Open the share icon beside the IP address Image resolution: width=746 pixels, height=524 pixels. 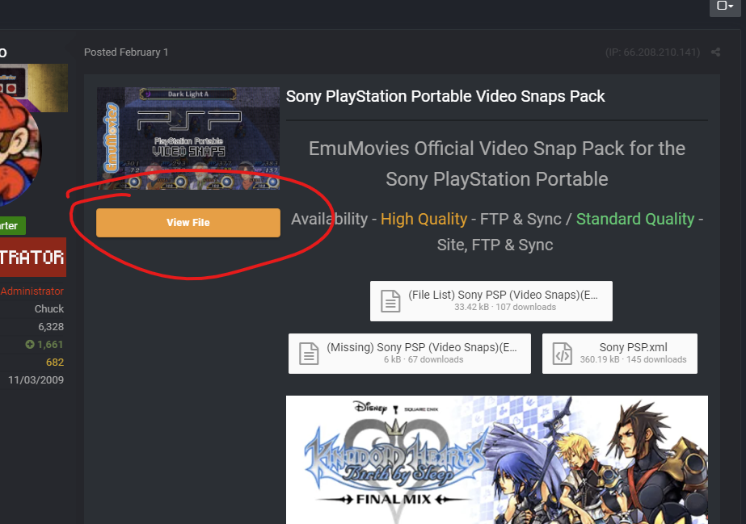(x=715, y=52)
